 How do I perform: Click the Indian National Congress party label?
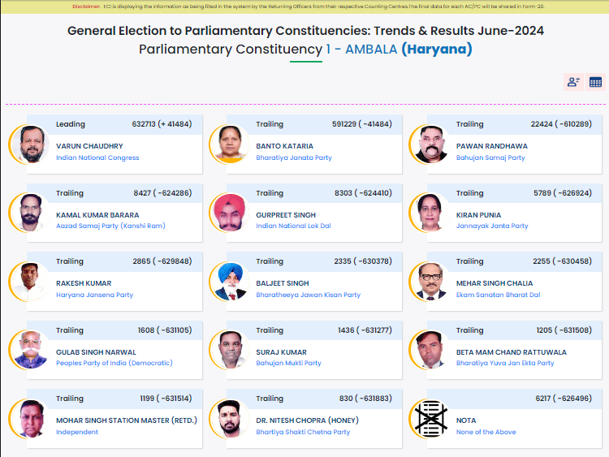97,157
